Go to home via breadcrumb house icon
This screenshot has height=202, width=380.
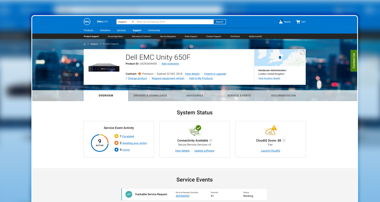(85, 44)
